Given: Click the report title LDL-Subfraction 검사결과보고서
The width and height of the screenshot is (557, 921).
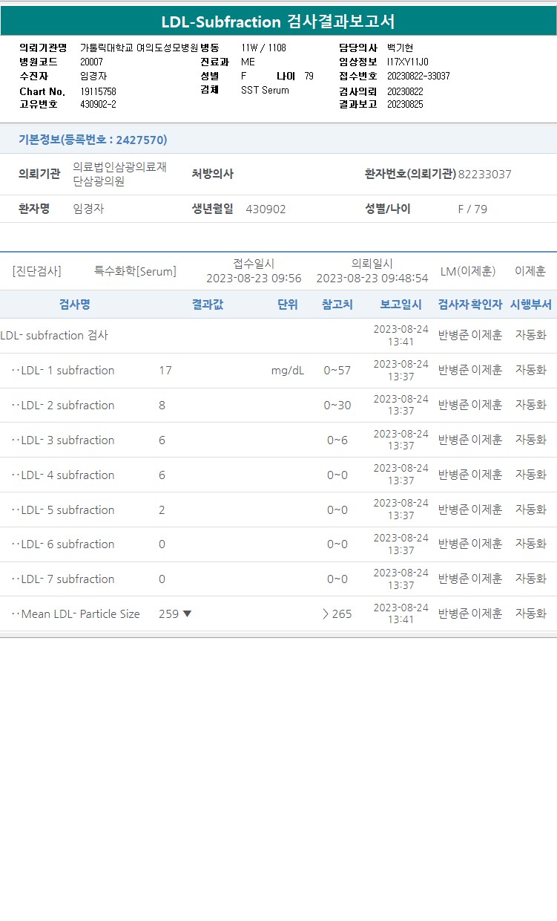Looking at the screenshot, I should point(278,22).
